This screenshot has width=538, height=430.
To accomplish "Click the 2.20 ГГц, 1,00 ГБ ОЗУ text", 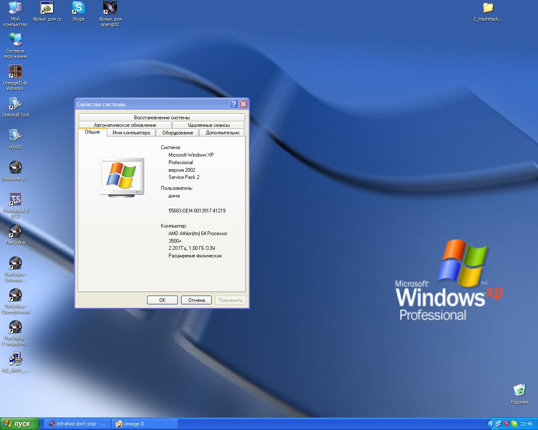I will pyautogui.click(x=191, y=248).
